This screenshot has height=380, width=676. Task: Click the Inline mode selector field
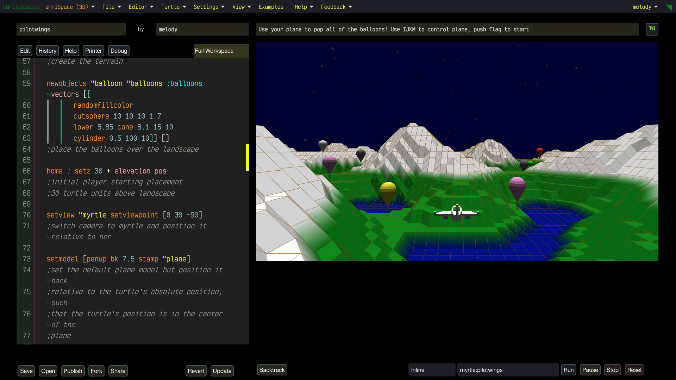[x=432, y=370]
